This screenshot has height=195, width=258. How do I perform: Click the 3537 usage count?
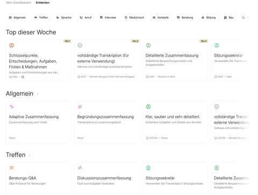point(82,76)
